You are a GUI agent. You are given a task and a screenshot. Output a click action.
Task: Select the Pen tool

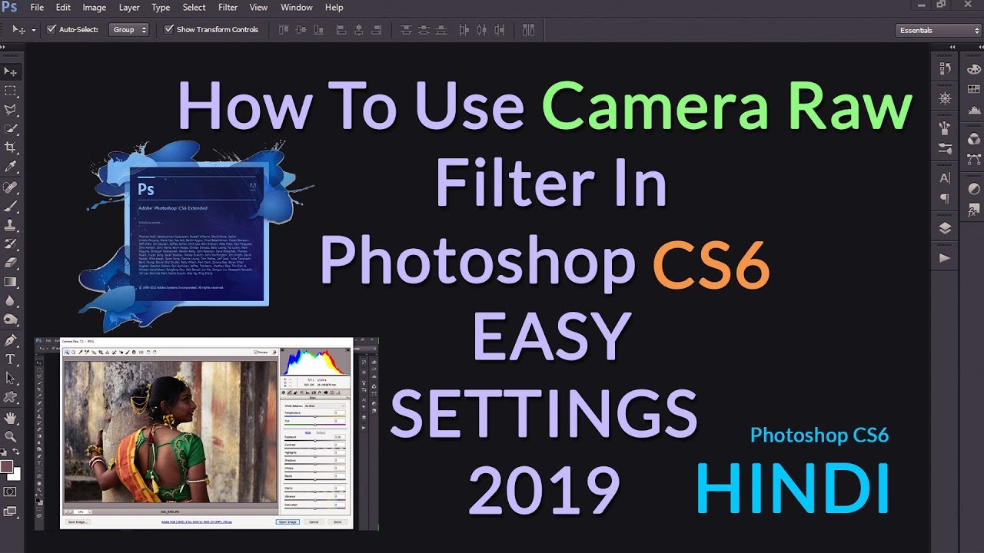11,340
